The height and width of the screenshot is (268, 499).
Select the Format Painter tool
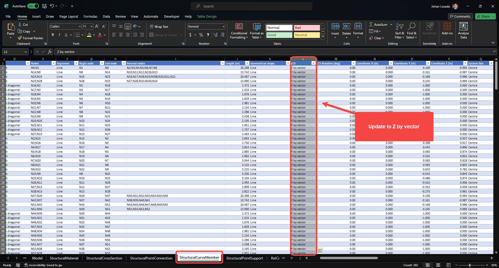pyautogui.click(x=30, y=38)
